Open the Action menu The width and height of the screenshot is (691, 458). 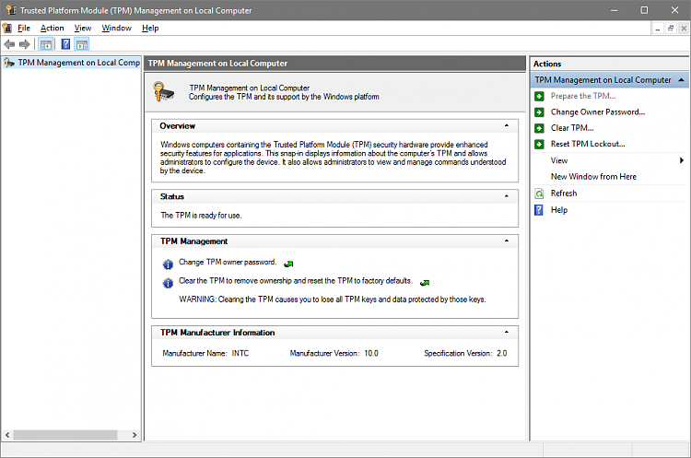(52, 28)
